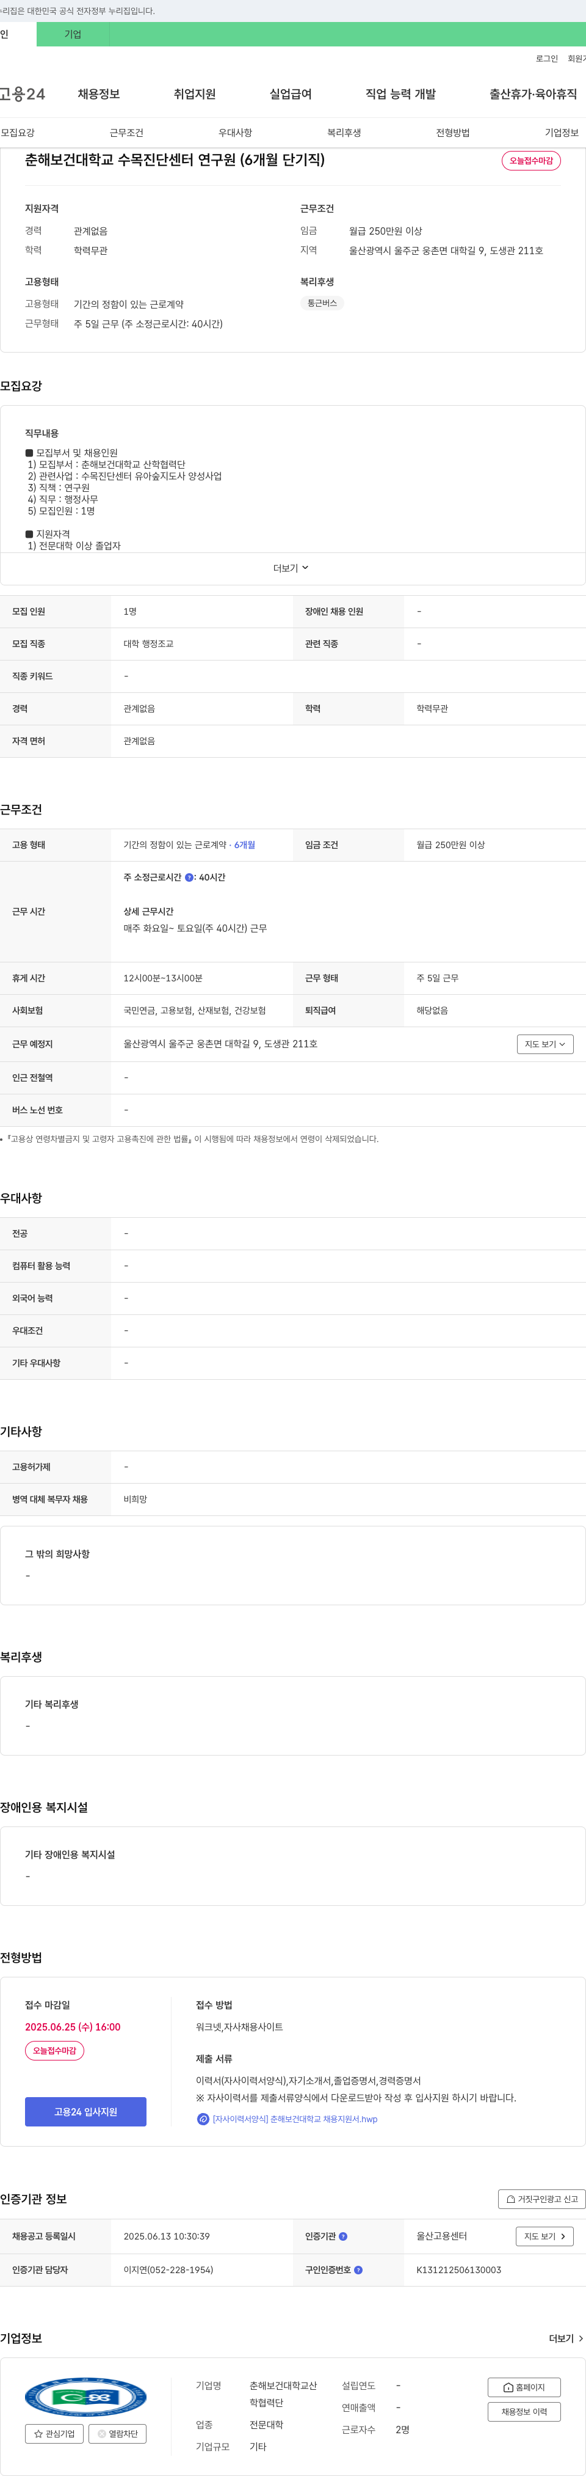Click the job title 춘해보건대학교 수목진단센터 연구원
Screen dimensions: 586x2476
point(174,159)
